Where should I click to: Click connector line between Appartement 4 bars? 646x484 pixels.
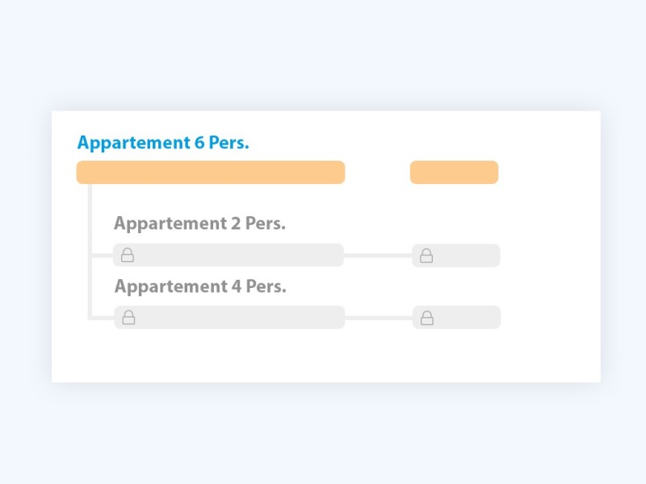[379, 318]
